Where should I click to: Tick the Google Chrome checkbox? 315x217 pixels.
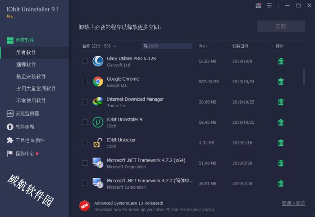pyautogui.click(x=85, y=81)
